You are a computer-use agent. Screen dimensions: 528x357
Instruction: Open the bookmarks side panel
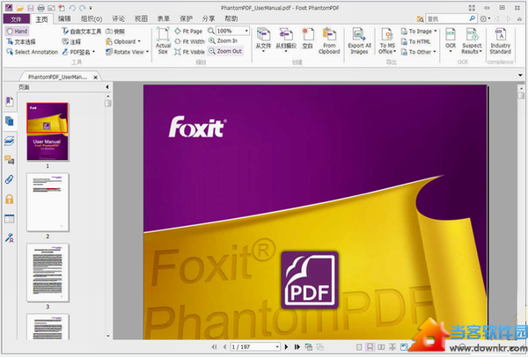click(10, 102)
